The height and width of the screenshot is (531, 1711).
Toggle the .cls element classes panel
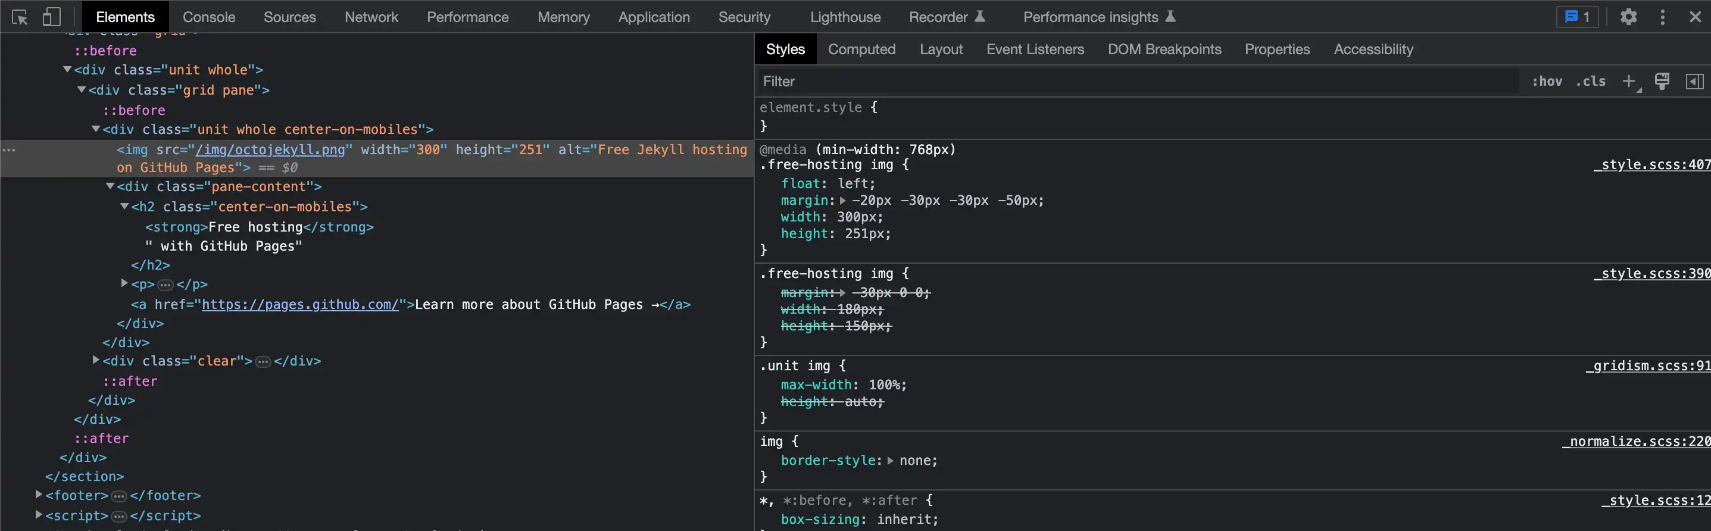pyautogui.click(x=1591, y=82)
